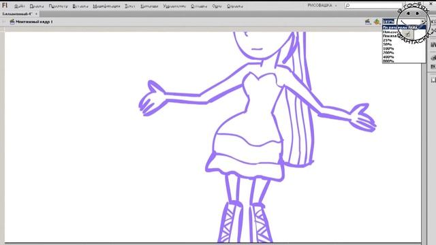Open the Файл menu

19,6
